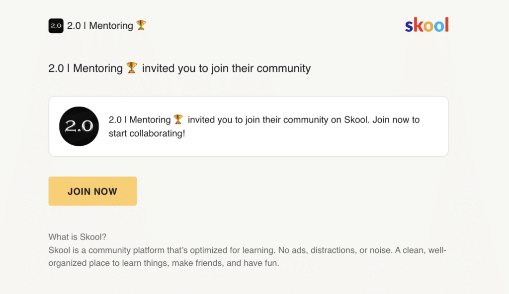
Task: Click "invited you to join their community" heading text
Action: [226, 68]
